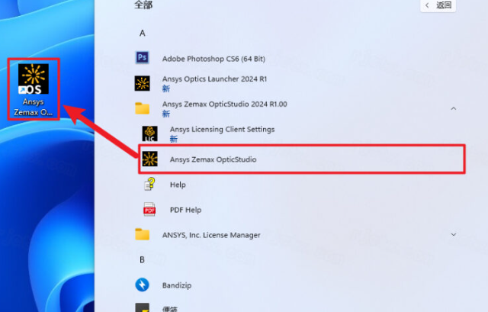Collapse the Ansys Zemax OpticStudio 2024 folder chevron
The image size is (488, 312).
(x=454, y=108)
